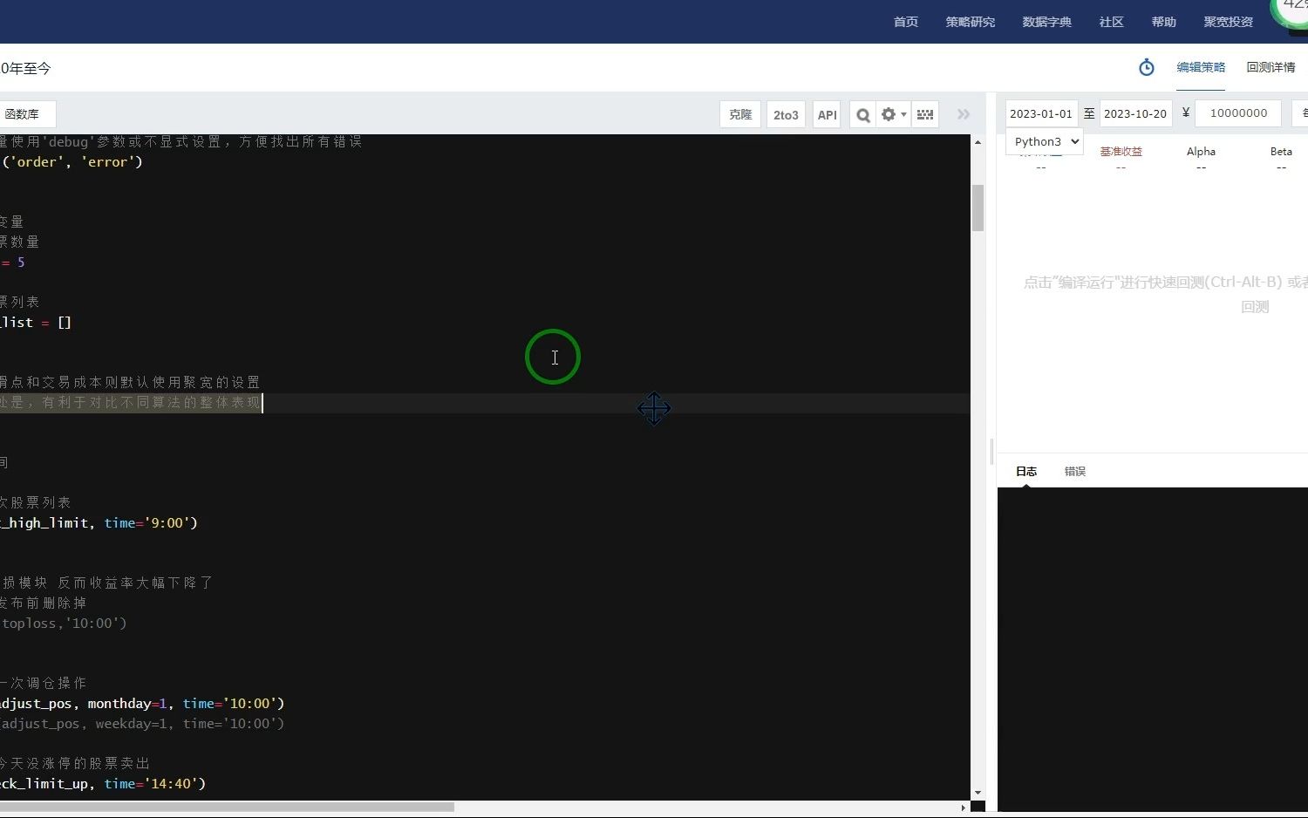Click the keyboard shortcuts icon

coord(925,114)
